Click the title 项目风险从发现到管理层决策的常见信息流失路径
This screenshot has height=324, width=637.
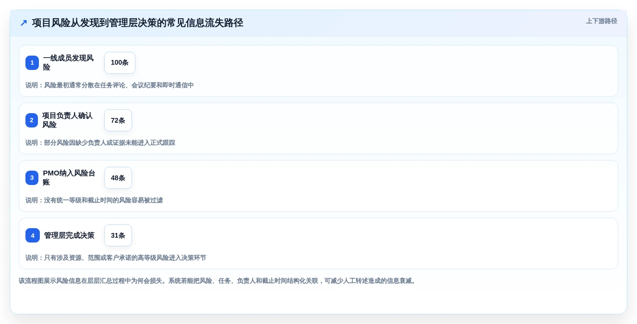coord(137,23)
